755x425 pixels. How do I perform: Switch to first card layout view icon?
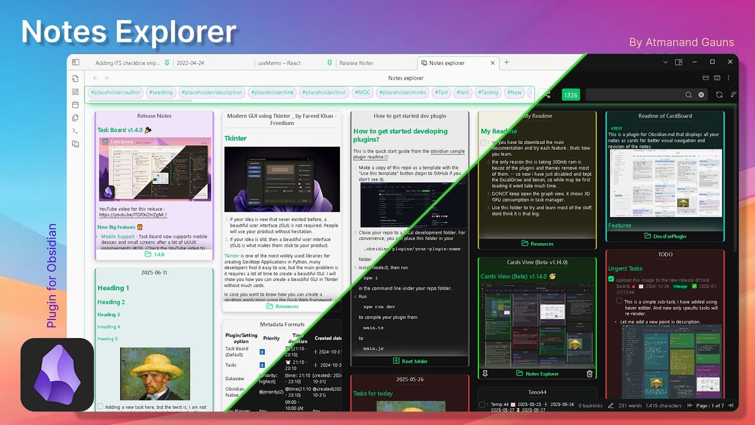click(706, 78)
